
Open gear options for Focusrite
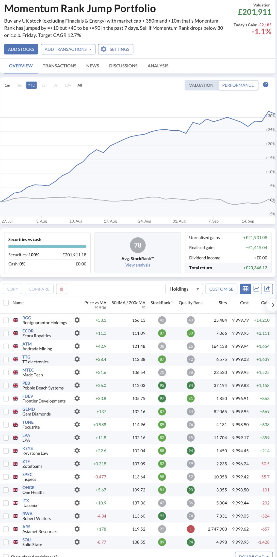tap(77, 425)
